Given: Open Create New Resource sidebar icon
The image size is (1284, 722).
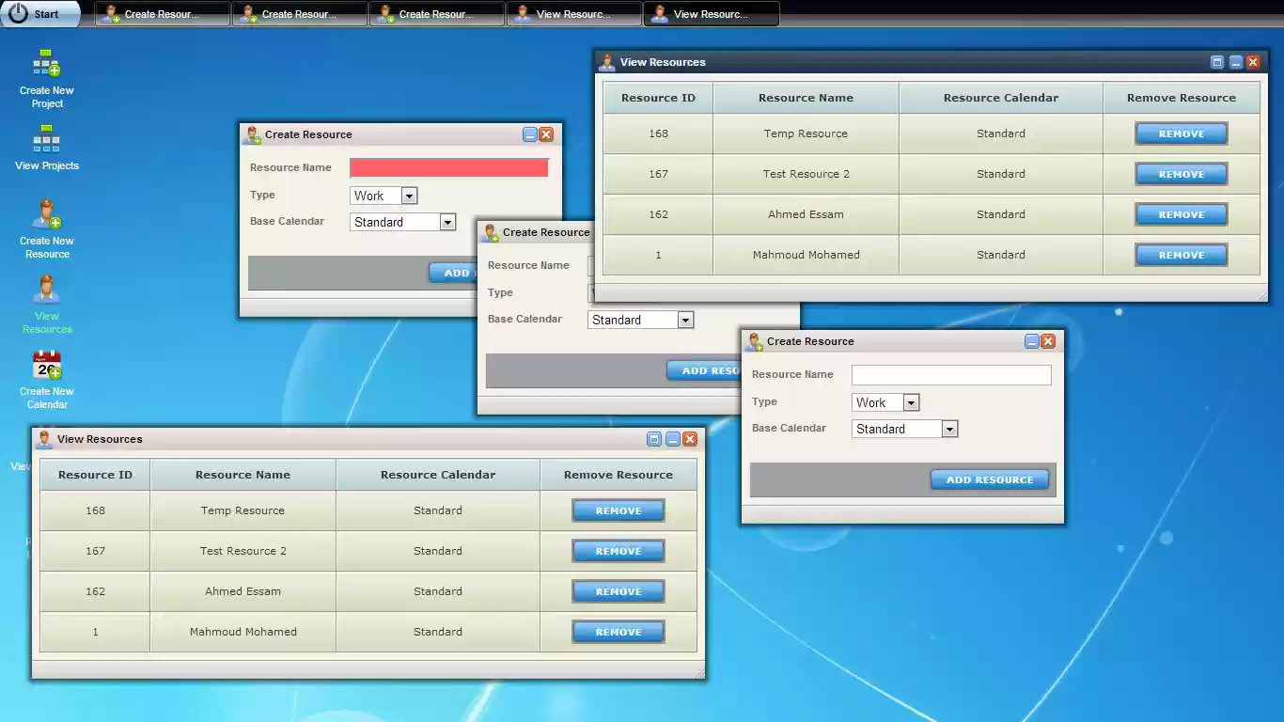Looking at the screenshot, I should point(45,224).
